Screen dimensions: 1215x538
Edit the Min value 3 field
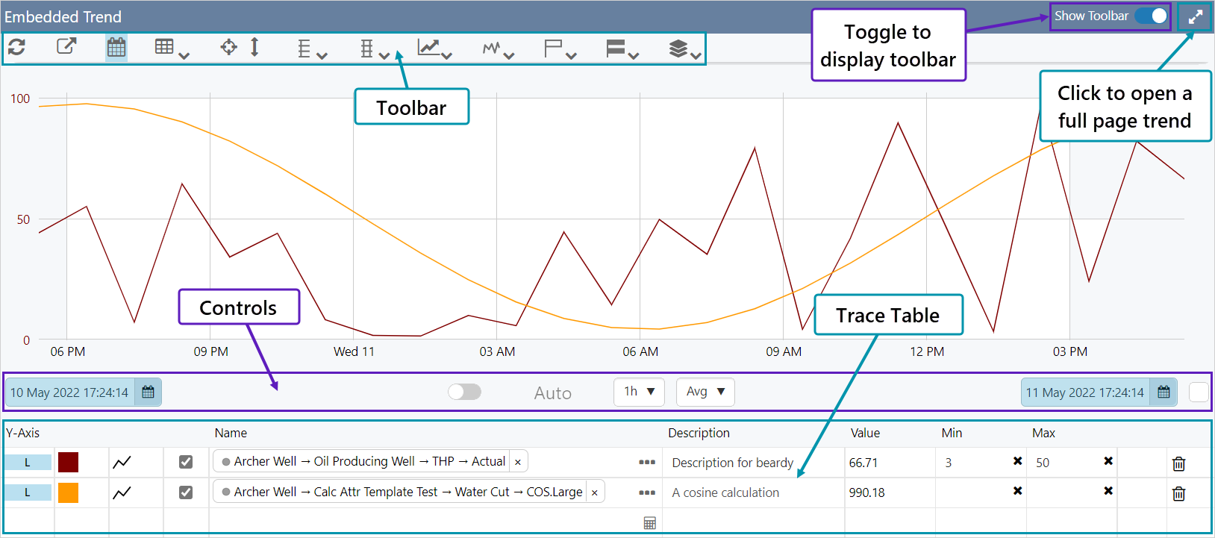[x=974, y=463]
